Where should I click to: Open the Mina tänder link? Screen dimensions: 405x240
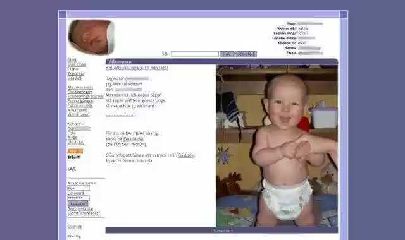pyautogui.click(x=77, y=110)
